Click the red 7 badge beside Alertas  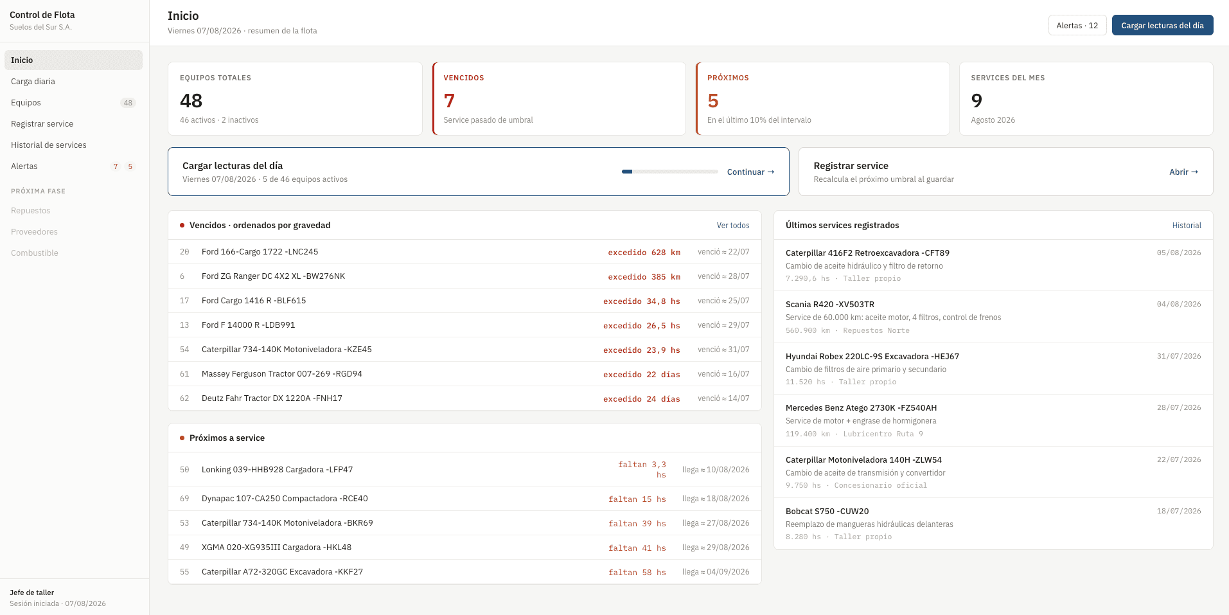(116, 166)
